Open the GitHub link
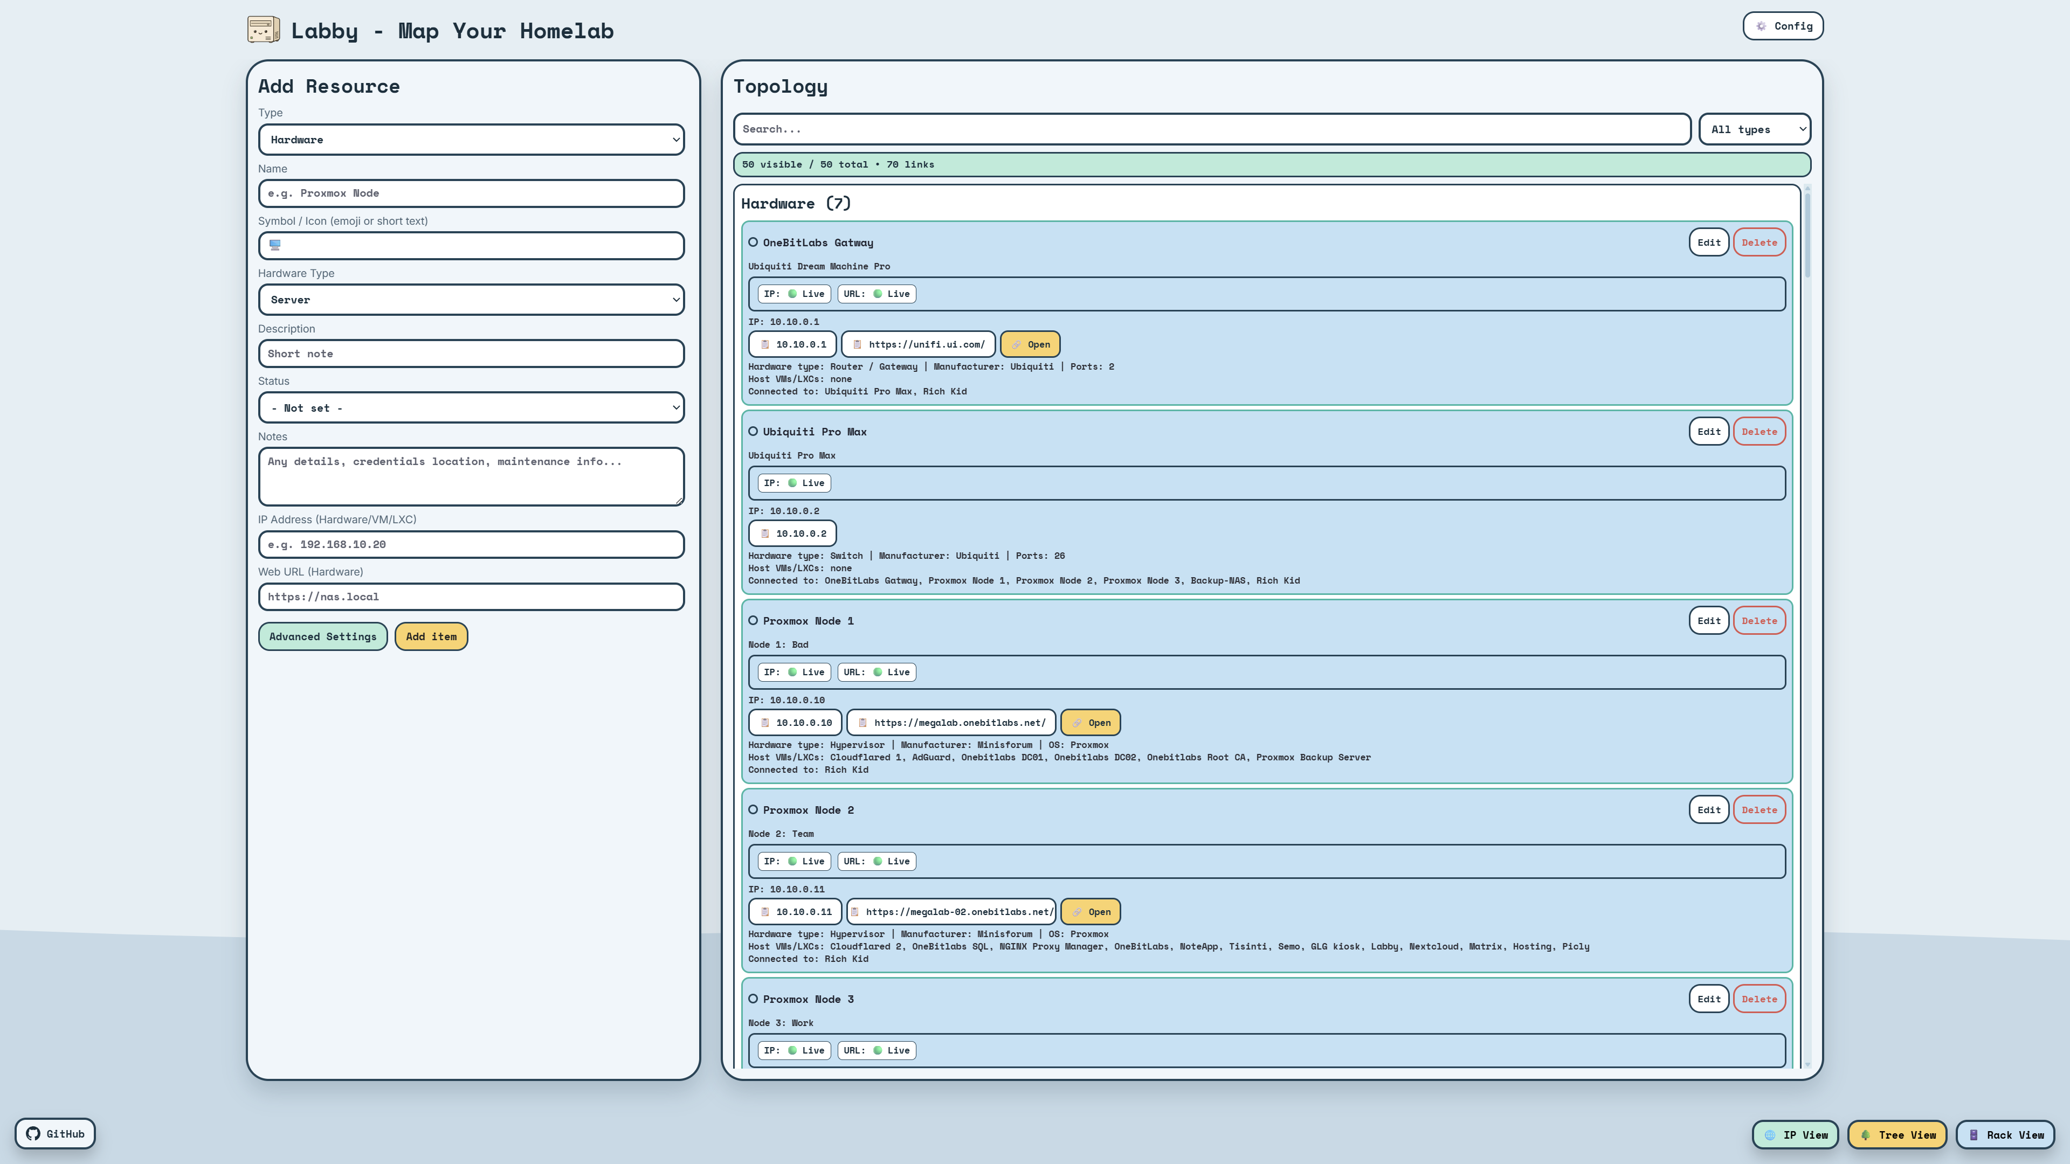The width and height of the screenshot is (2070, 1164). coord(54,1133)
